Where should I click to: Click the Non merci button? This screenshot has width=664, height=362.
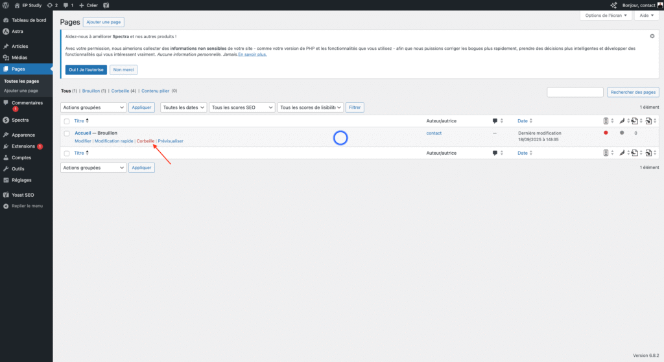pyautogui.click(x=123, y=70)
